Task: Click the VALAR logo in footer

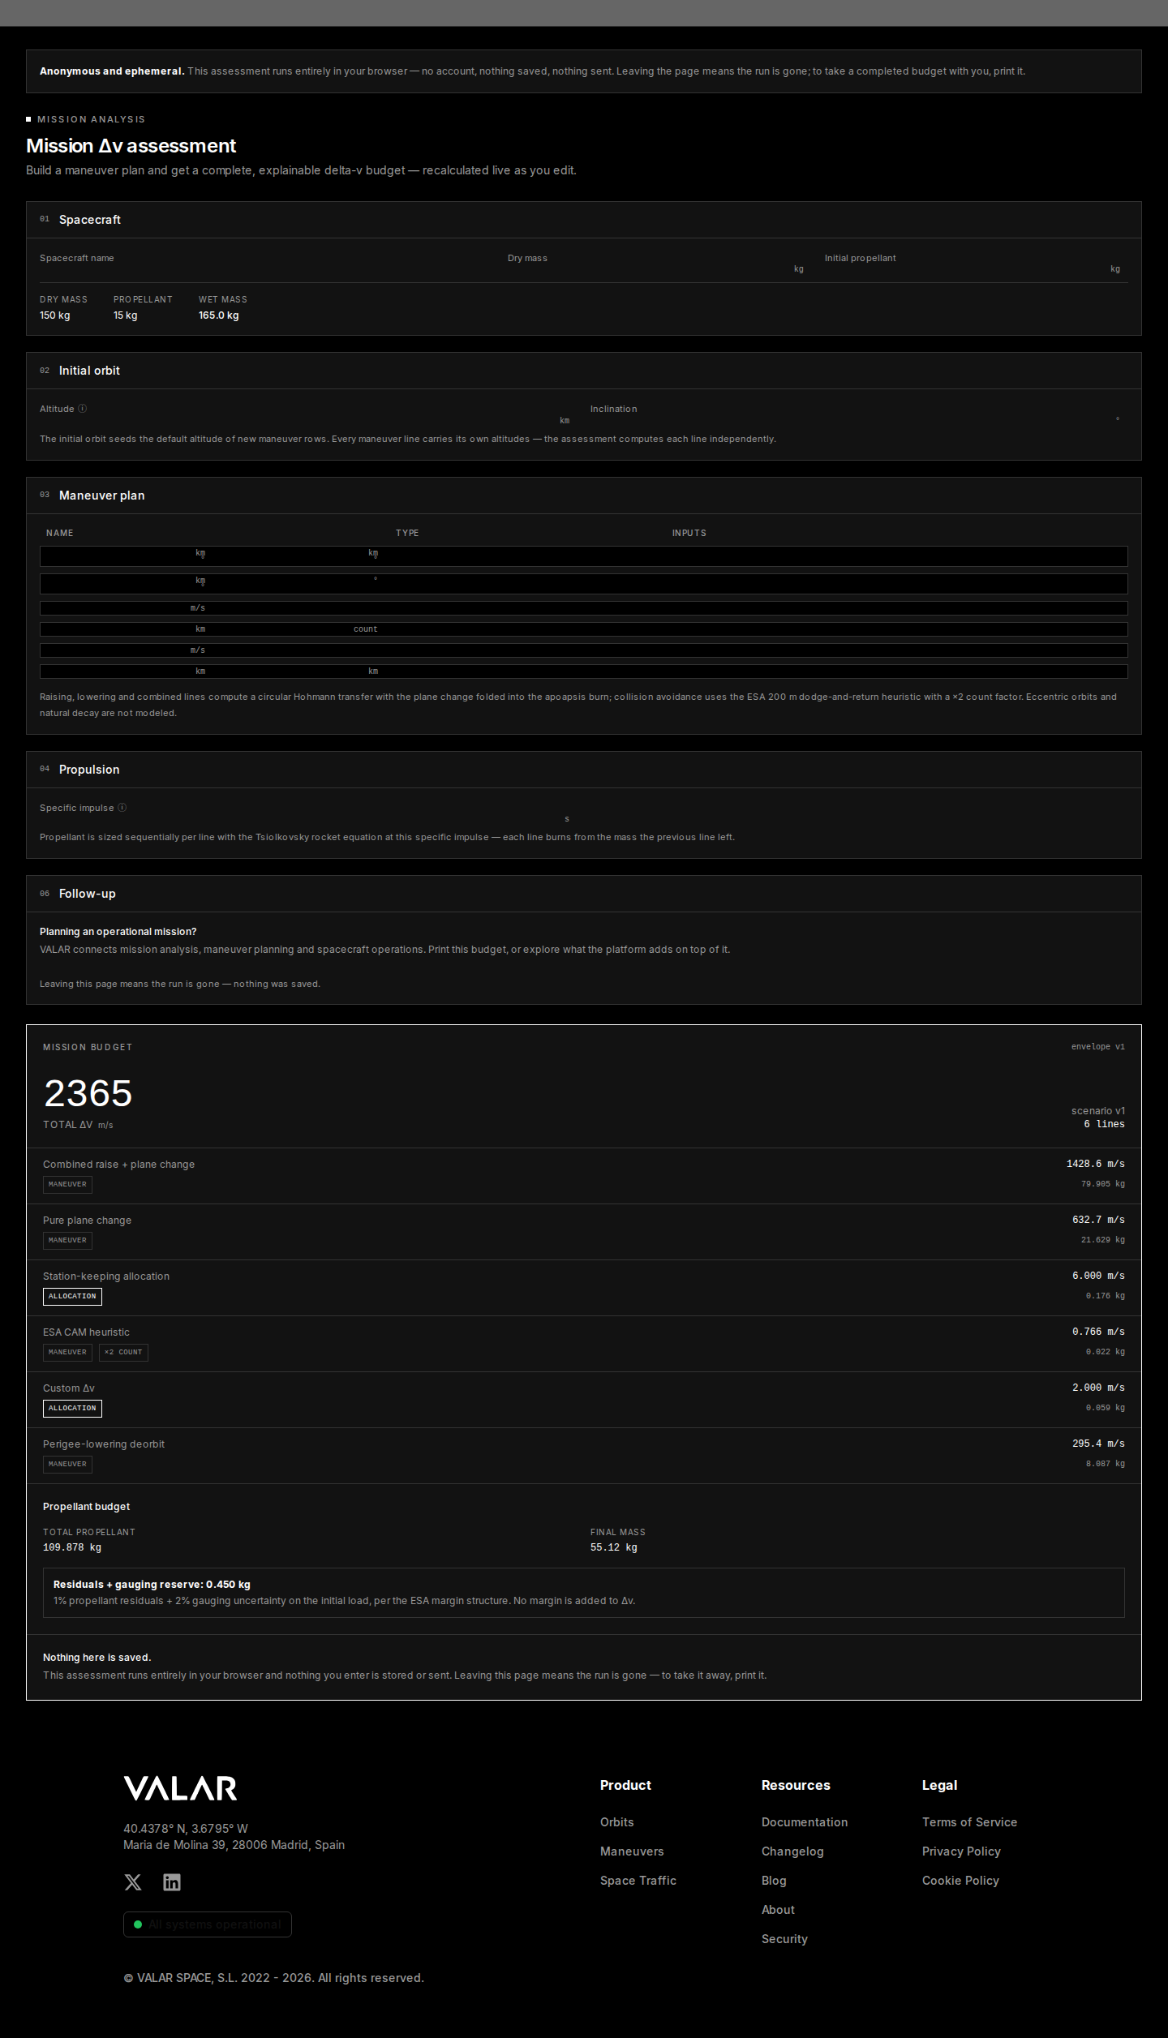Action: click(180, 1788)
